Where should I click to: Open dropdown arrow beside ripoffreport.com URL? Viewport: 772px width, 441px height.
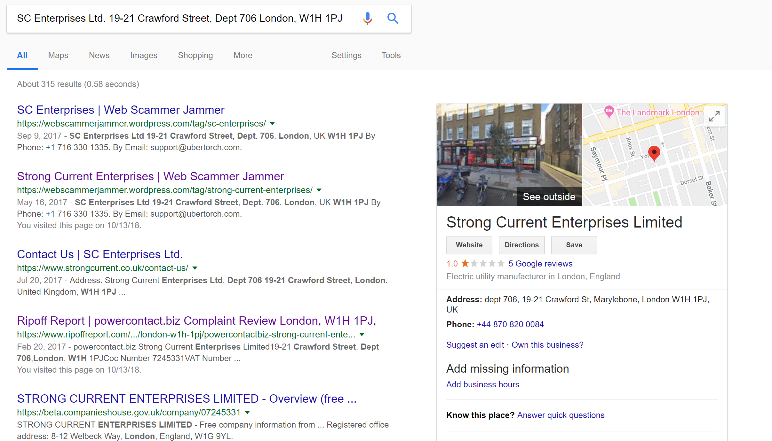point(362,335)
